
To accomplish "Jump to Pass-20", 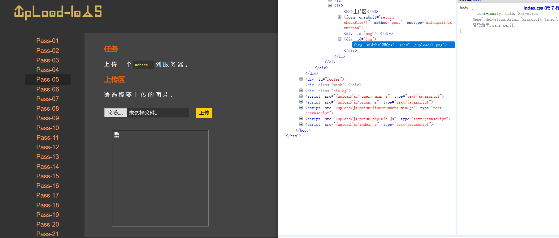I will 47,224.
